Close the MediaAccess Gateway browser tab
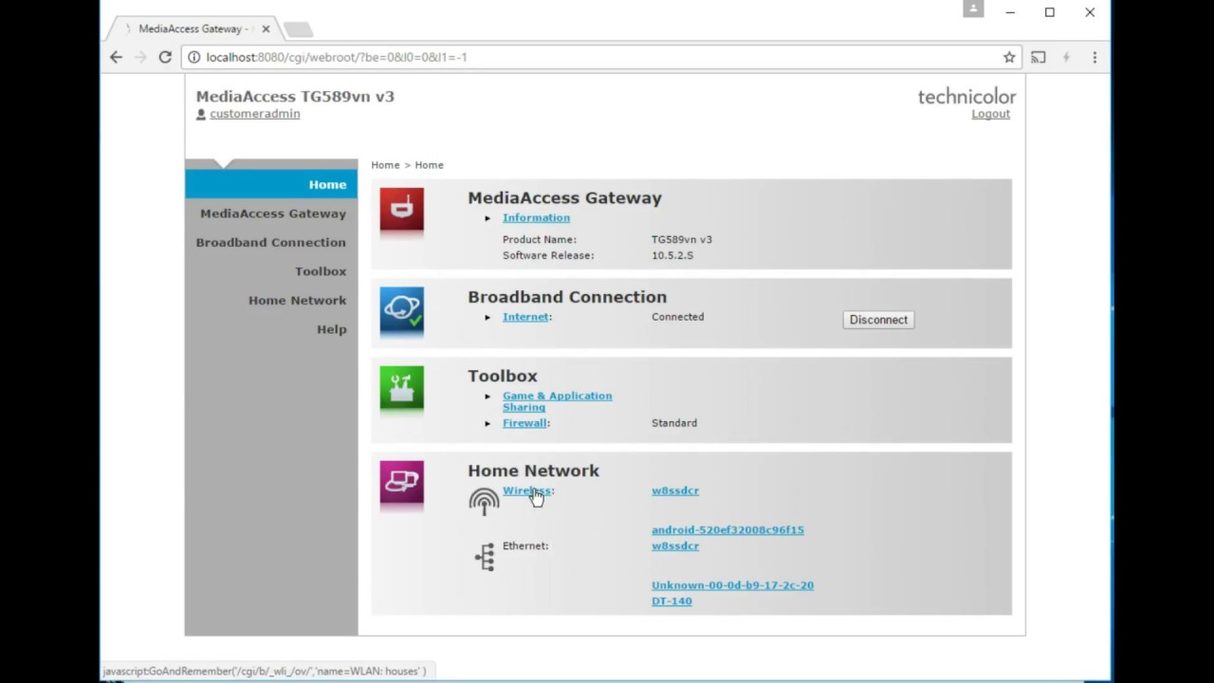The height and width of the screenshot is (683, 1214). pyautogui.click(x=266, y=28)
